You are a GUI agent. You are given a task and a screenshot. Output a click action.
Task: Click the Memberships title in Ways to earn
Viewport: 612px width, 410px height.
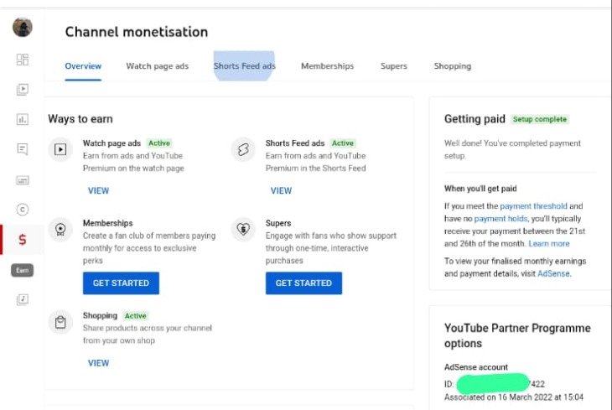pyautogui.click(x=107, y=223)
